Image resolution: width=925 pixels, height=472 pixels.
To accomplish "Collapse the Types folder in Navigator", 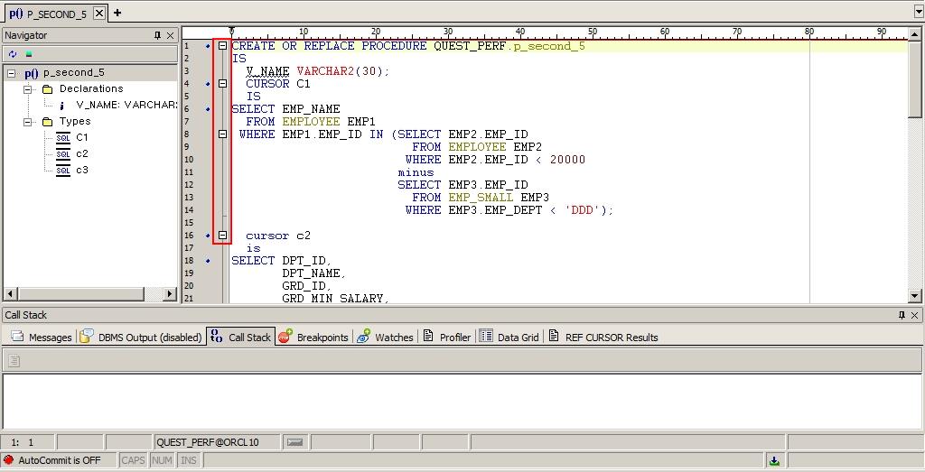I will (28, 122).
